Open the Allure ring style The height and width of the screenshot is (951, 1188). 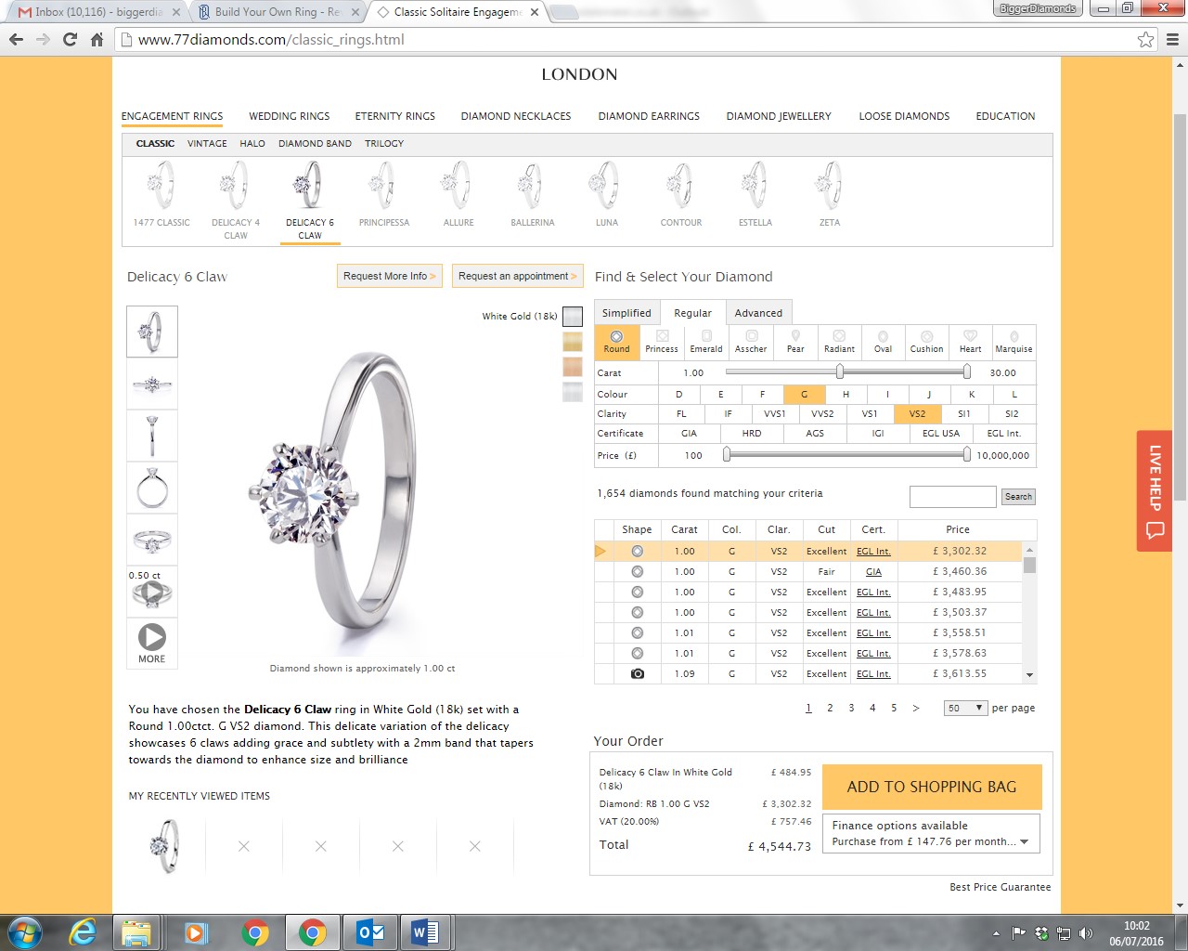pos(458,194)
